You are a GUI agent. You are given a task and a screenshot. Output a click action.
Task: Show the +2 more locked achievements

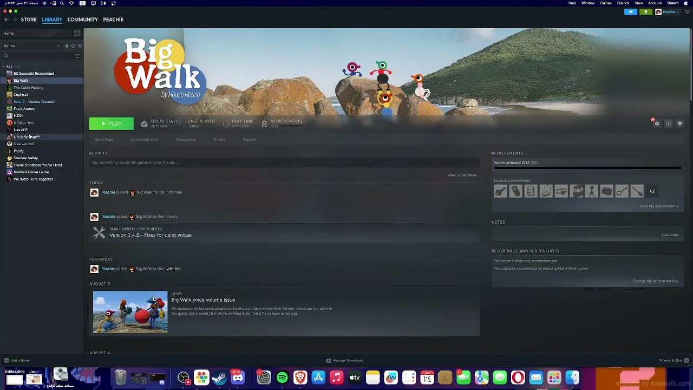pos(652,191)
